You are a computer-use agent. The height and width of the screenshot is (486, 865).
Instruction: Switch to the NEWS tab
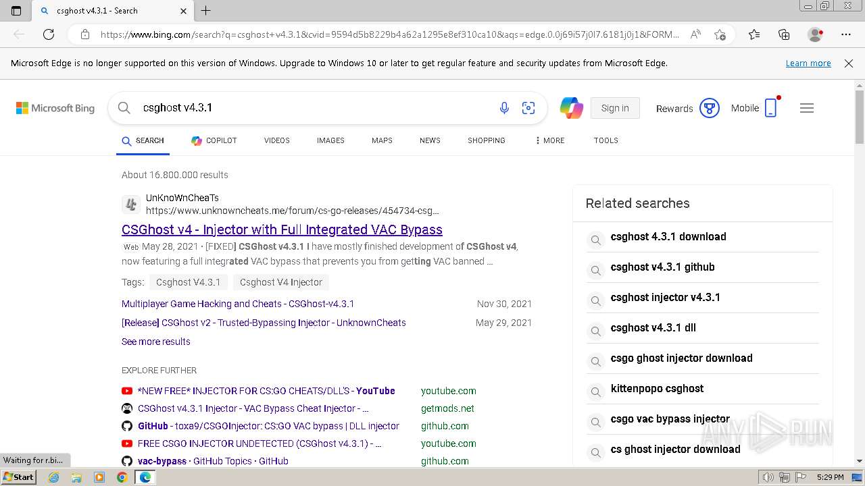click(x=430, y=140)
